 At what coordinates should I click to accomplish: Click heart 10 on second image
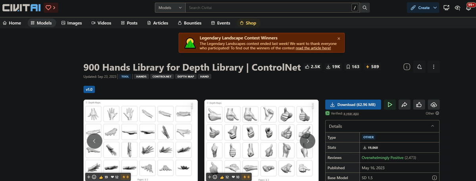tap(236, 177)
